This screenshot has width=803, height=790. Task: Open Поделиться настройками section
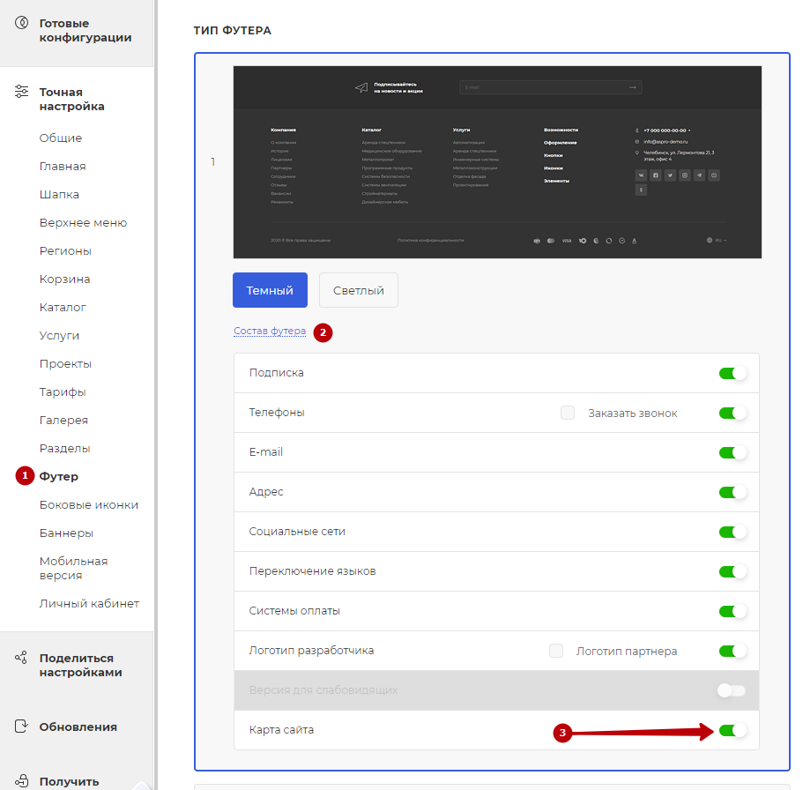(x=80, y=665)
